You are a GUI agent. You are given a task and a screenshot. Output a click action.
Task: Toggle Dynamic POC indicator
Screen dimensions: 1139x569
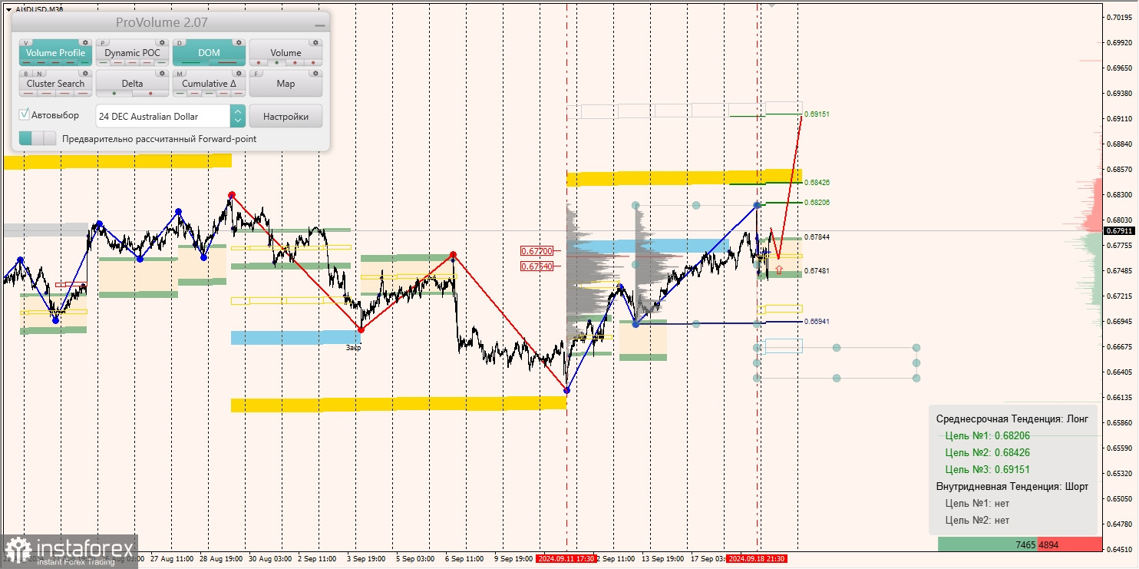[x=132, y=52]
